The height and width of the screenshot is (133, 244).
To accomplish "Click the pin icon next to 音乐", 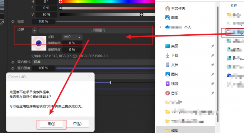I will [212, 93].
